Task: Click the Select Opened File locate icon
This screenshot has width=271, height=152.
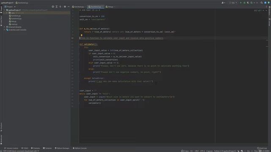Action: 53,7
